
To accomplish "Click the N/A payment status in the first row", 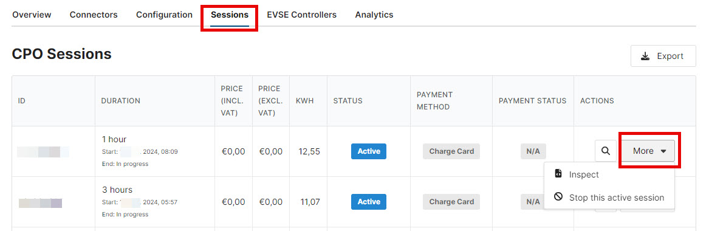I will [533, 151].
